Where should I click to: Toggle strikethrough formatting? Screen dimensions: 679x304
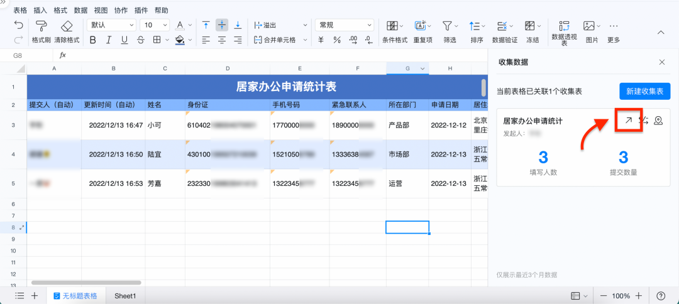pos(140,40)
